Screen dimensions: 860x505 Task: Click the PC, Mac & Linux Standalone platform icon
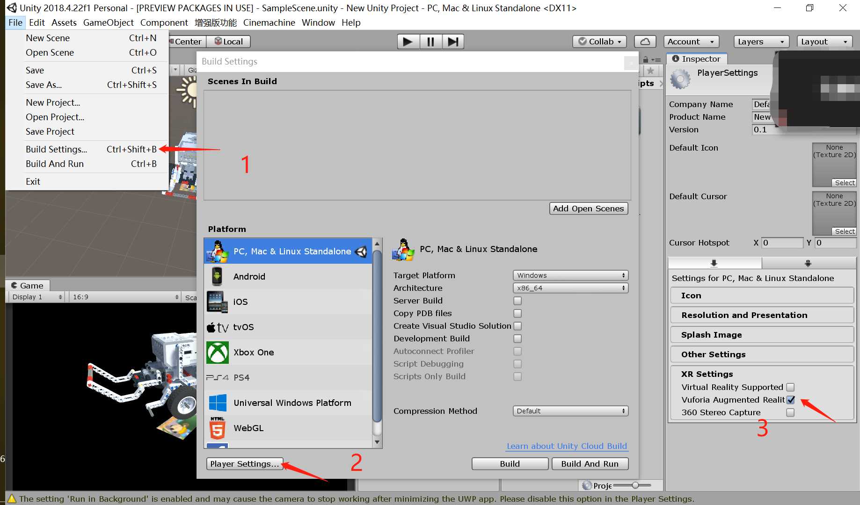(218, 252)
